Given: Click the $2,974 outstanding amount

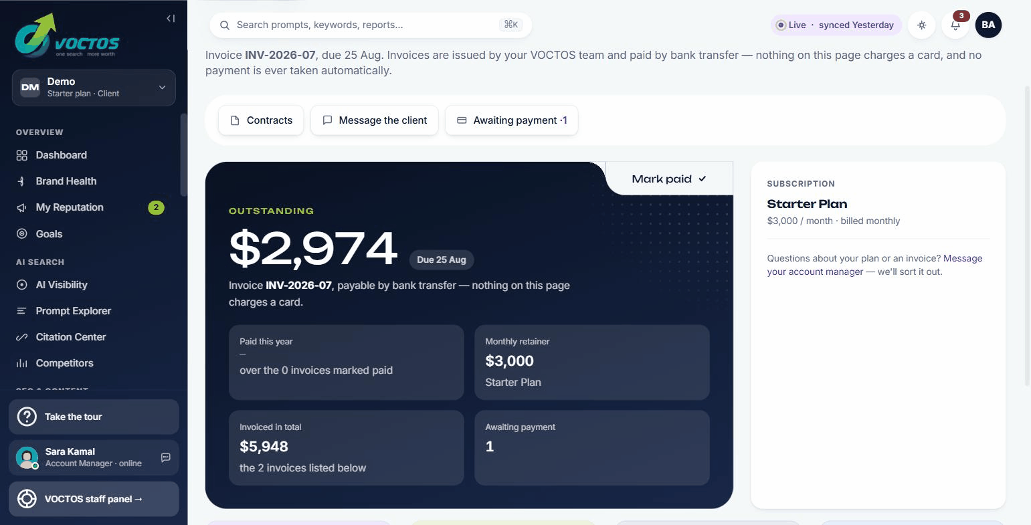Looking at the screenshot, I should (x=313, y=249).
